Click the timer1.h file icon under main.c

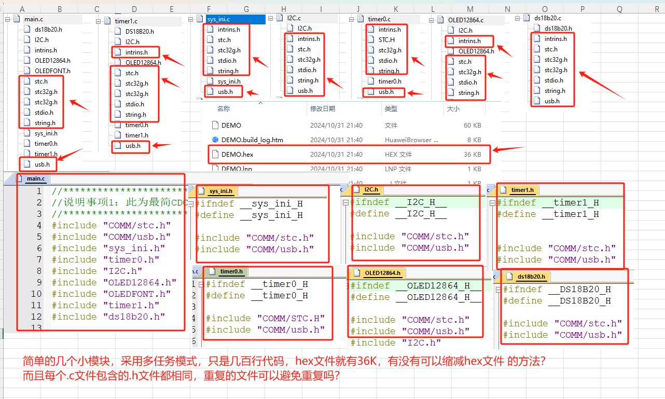(28, 154)
